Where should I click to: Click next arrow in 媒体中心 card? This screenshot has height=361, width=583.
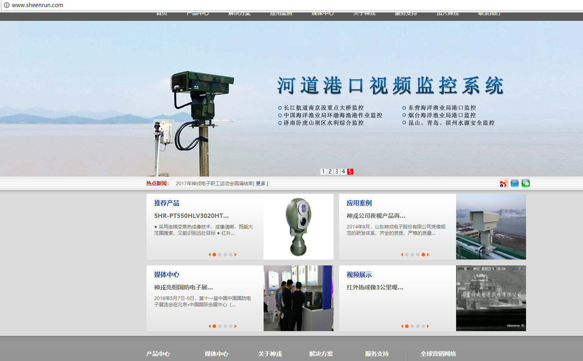[236, 326]
